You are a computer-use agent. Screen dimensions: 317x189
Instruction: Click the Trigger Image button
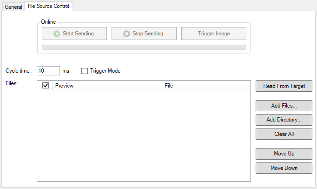click(x=214, y=34)
